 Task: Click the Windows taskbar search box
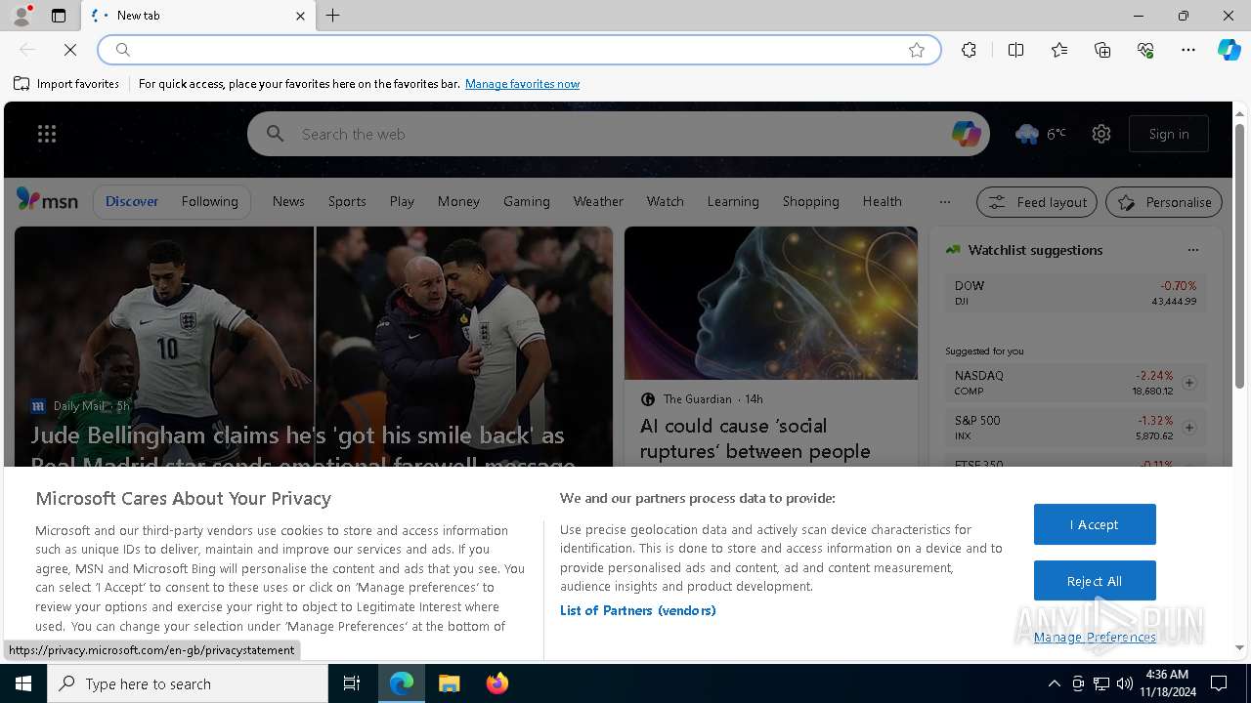[188, 683]
